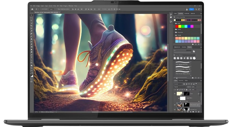Open the comments panel icon in collapsed dock
The width and height of the screenshot is (231, 127).
click(171, 18)
